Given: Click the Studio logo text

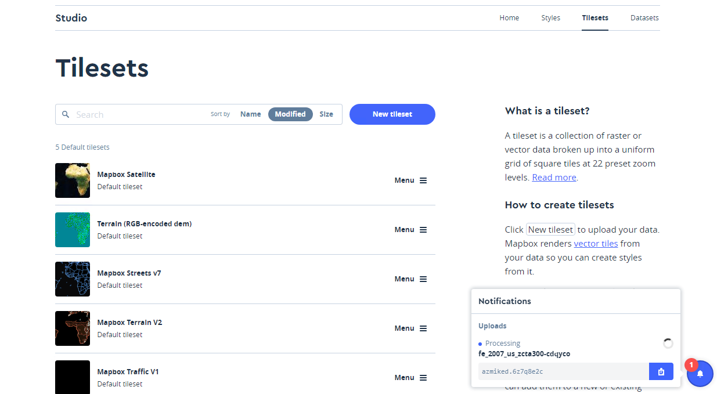Looking at the screenshot, I should (x=71, y=18).
